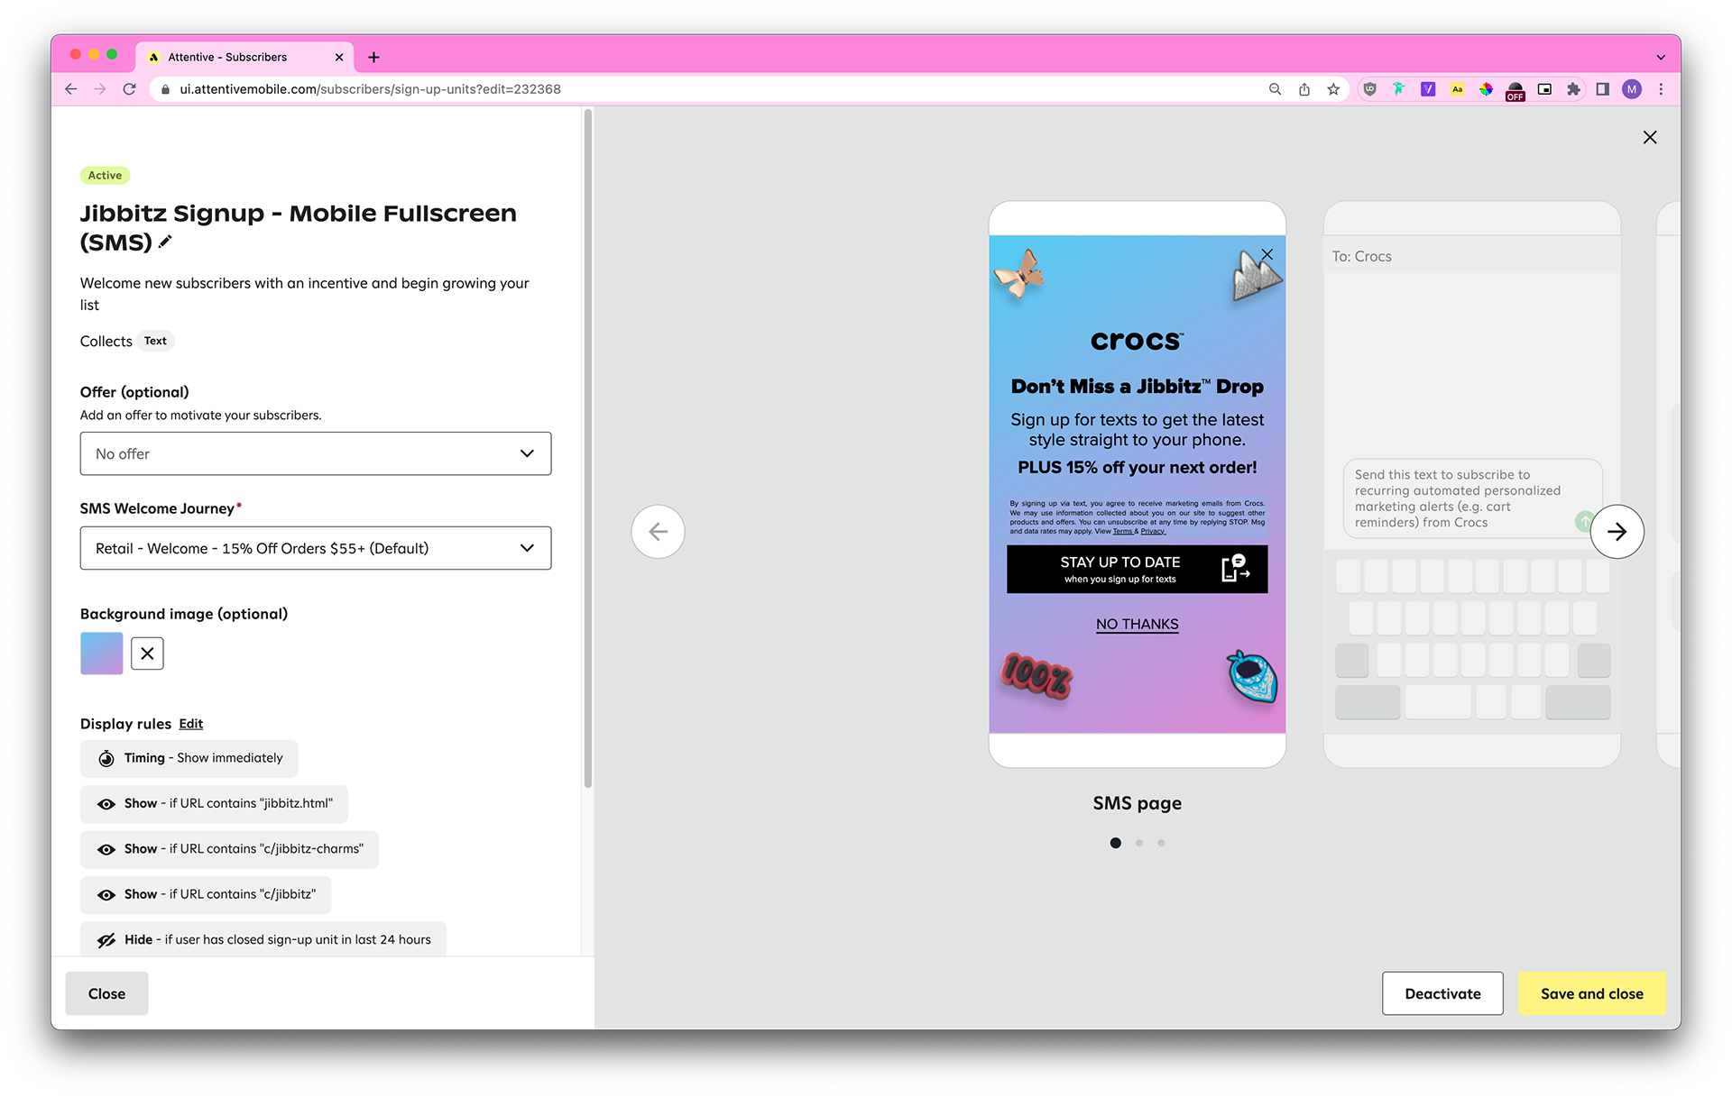This screenshot has width=1732, height=1097.
Task: Open the tab list chevron in the tab bar
Action: pyautogui.click(x=1661, y=57)
